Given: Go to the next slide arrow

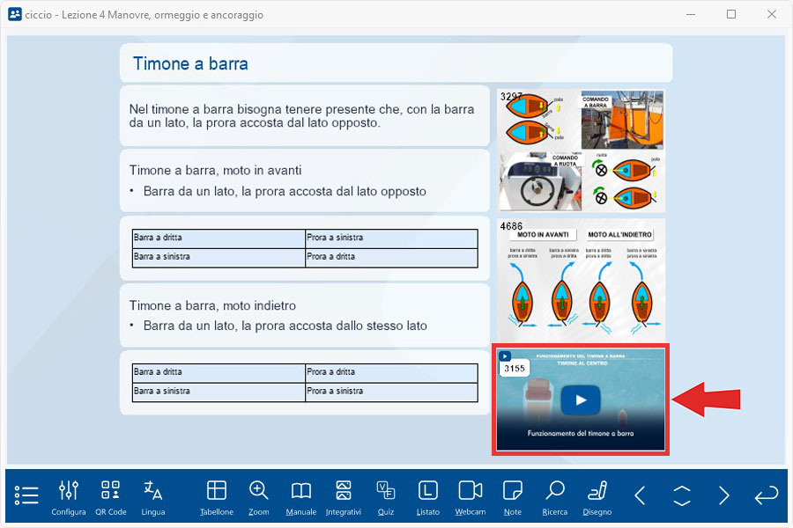Looking at the screenshot, I should [723, 495].
